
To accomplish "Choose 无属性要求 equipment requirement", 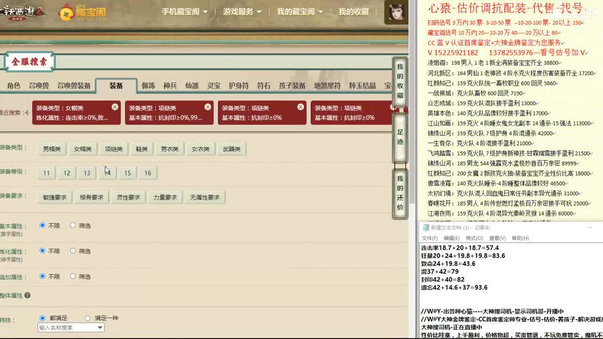I will tap(205, 197).
